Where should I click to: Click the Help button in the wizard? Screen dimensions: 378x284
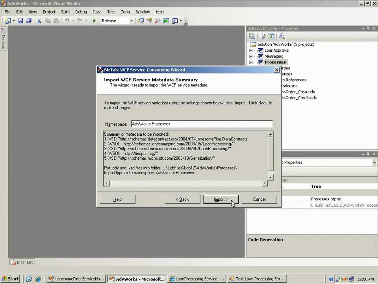[x=117, y=199]
